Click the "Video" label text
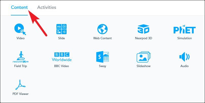The height and width of the screenshot is (103, 205). coord(20,38)
